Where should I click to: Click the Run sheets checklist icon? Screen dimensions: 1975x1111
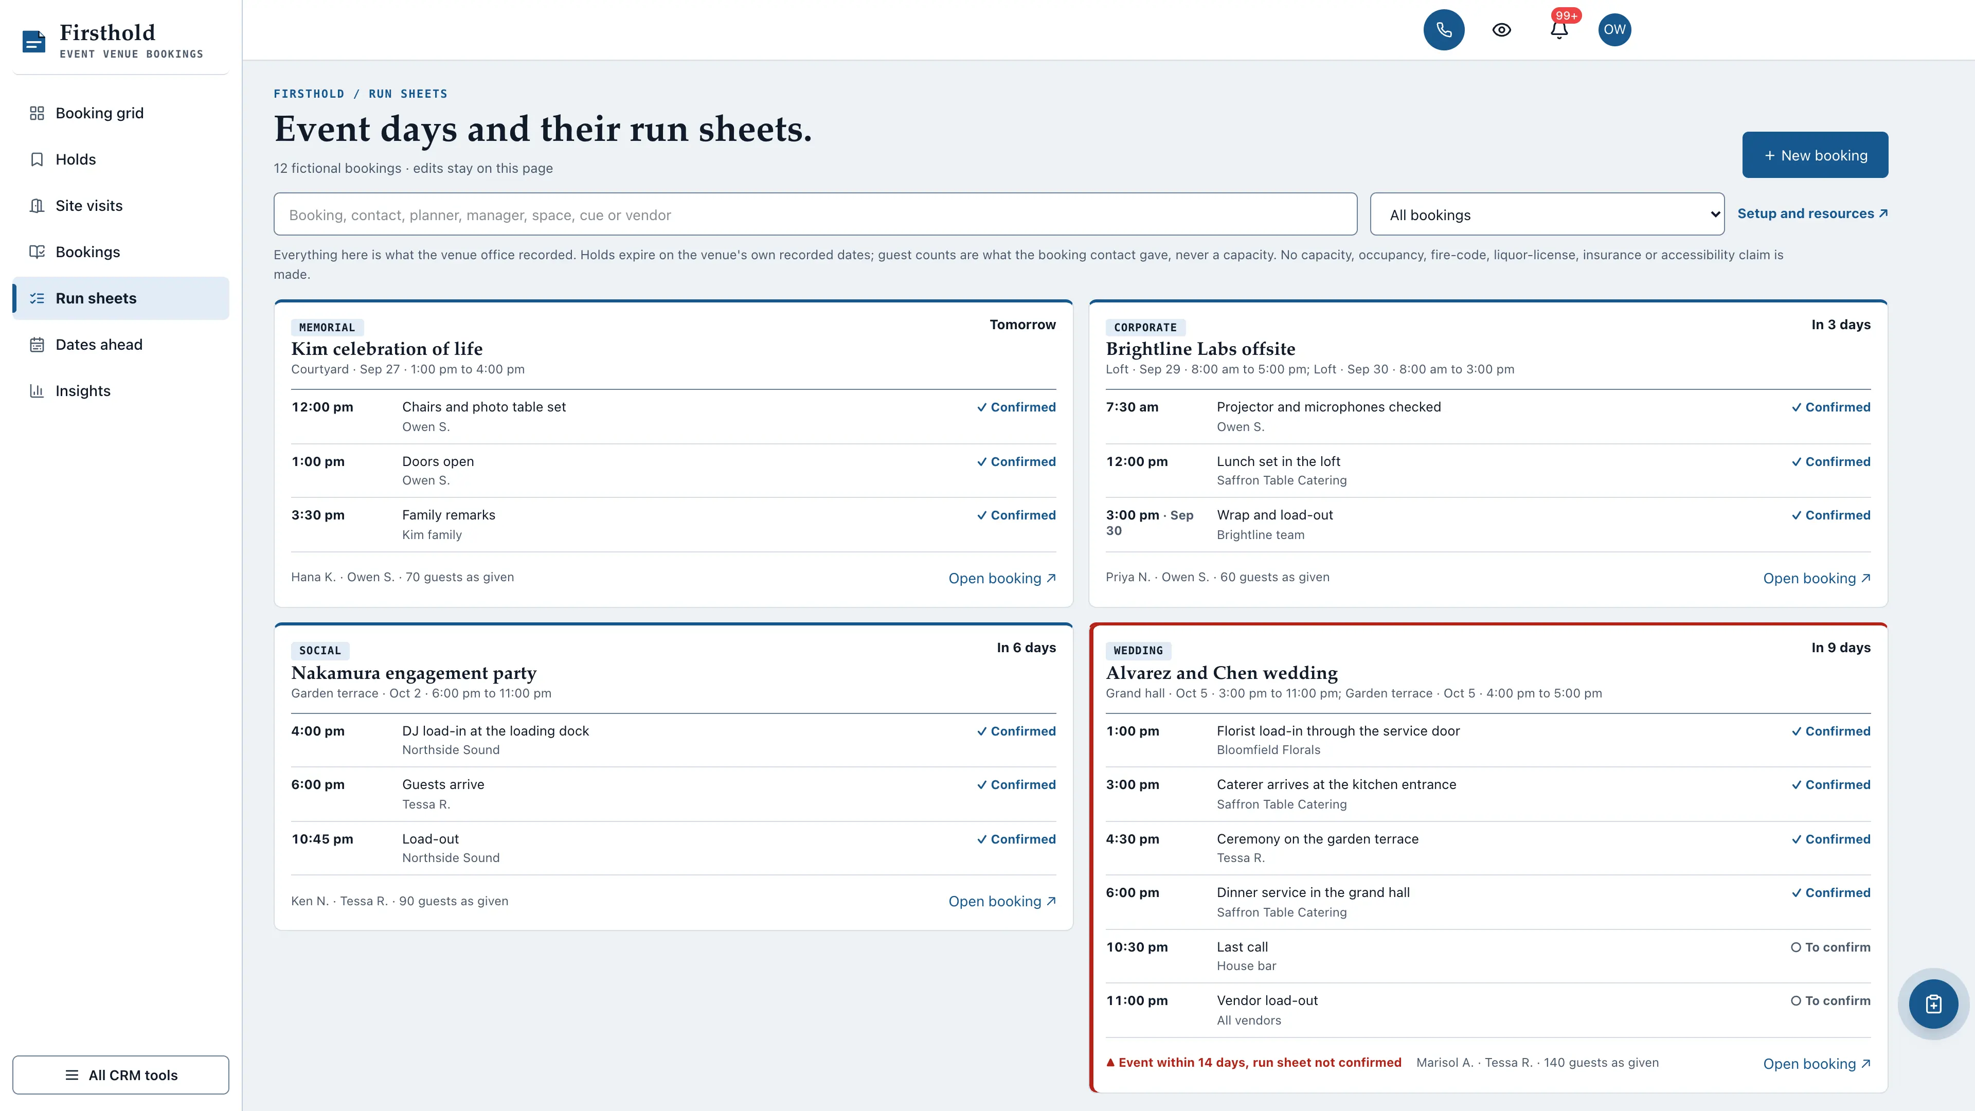point(37,298)
